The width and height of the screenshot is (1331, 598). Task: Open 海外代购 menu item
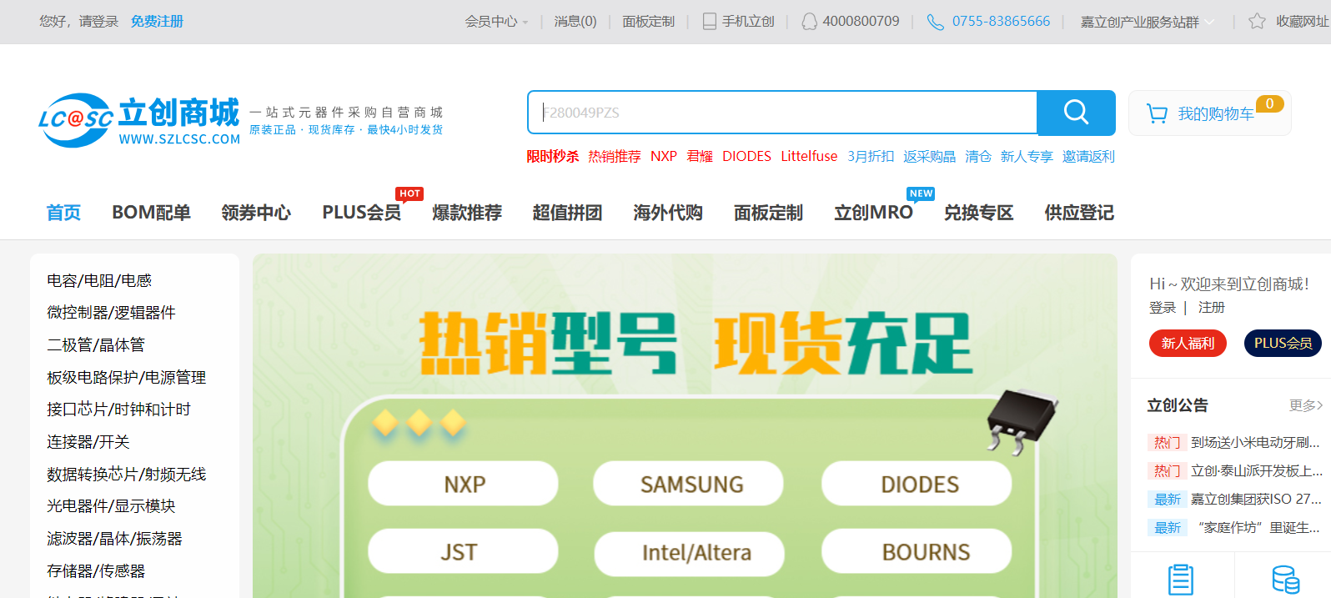point(668,213)
